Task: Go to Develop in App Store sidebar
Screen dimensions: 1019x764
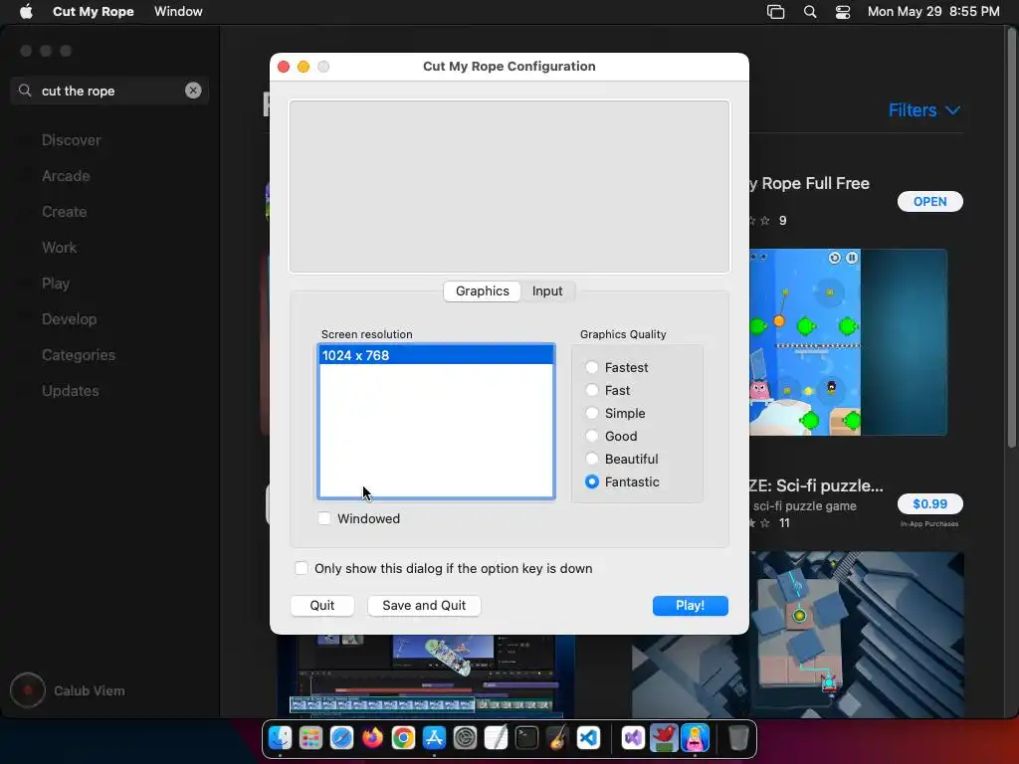Action: tap(69, 319)
